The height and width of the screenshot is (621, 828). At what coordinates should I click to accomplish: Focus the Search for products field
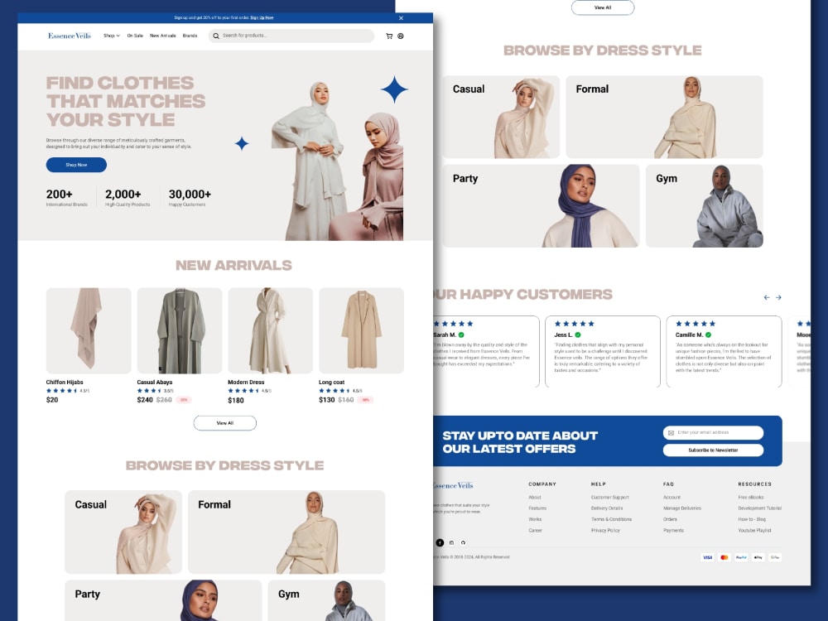[291, 36]
